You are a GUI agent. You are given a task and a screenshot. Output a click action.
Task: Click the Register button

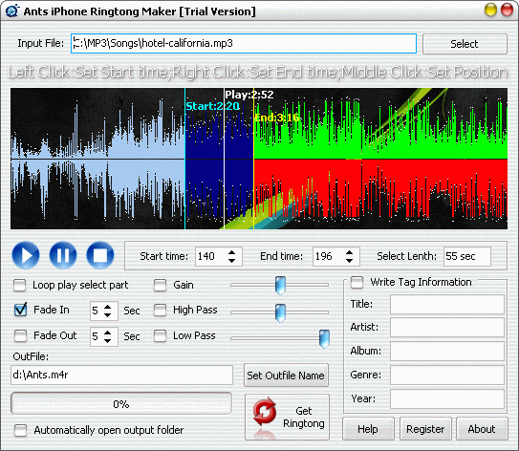tap(425, 429)
